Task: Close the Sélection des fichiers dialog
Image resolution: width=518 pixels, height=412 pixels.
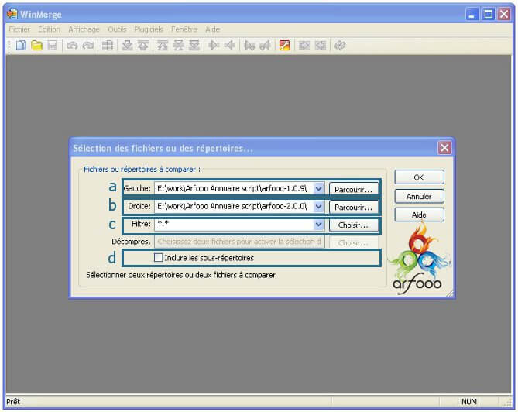Action: (x=444, y=147)
